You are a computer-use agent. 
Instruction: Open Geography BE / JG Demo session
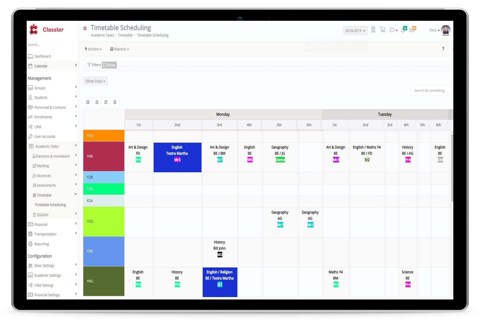[x=280, y=154]
